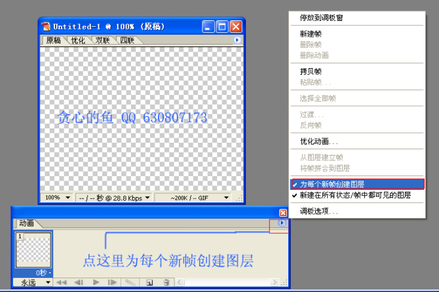Open the ~200K GIF file info dropdown
Screen dimensions: 439x292
[x=193, y=197]
